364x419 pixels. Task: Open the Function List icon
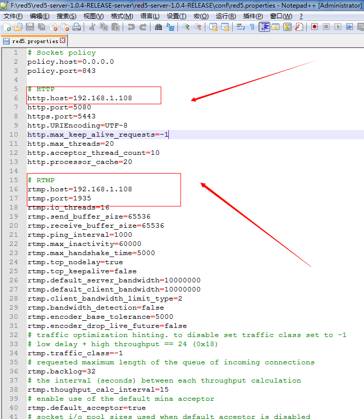(299, 27)
